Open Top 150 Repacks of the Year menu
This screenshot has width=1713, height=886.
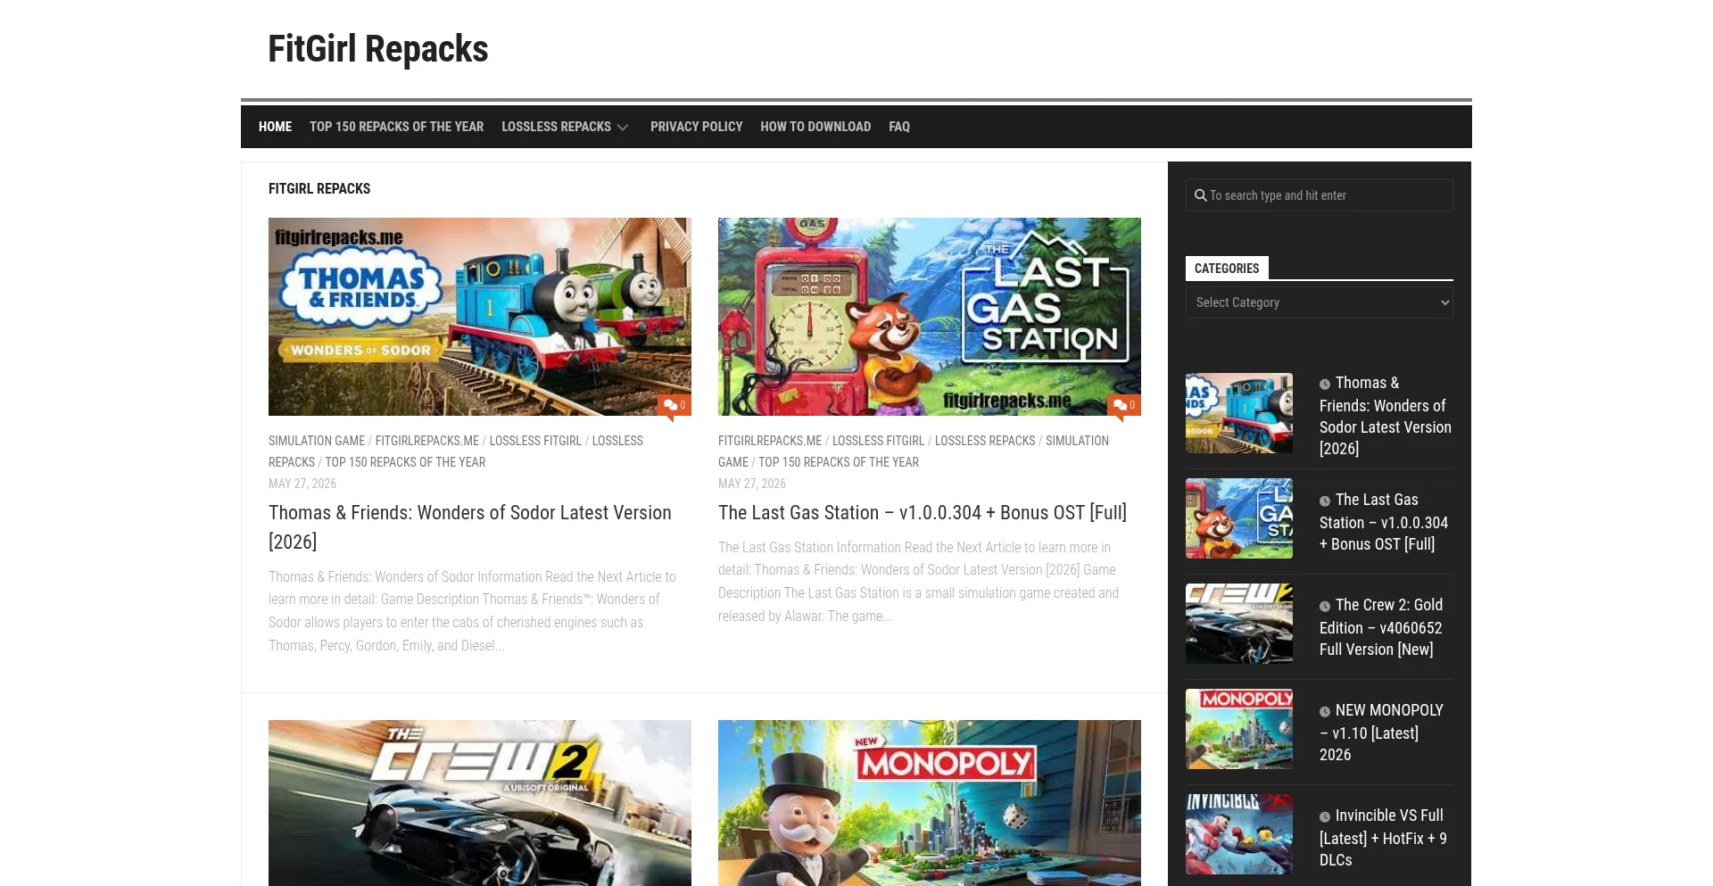click(x=396, y=127)
